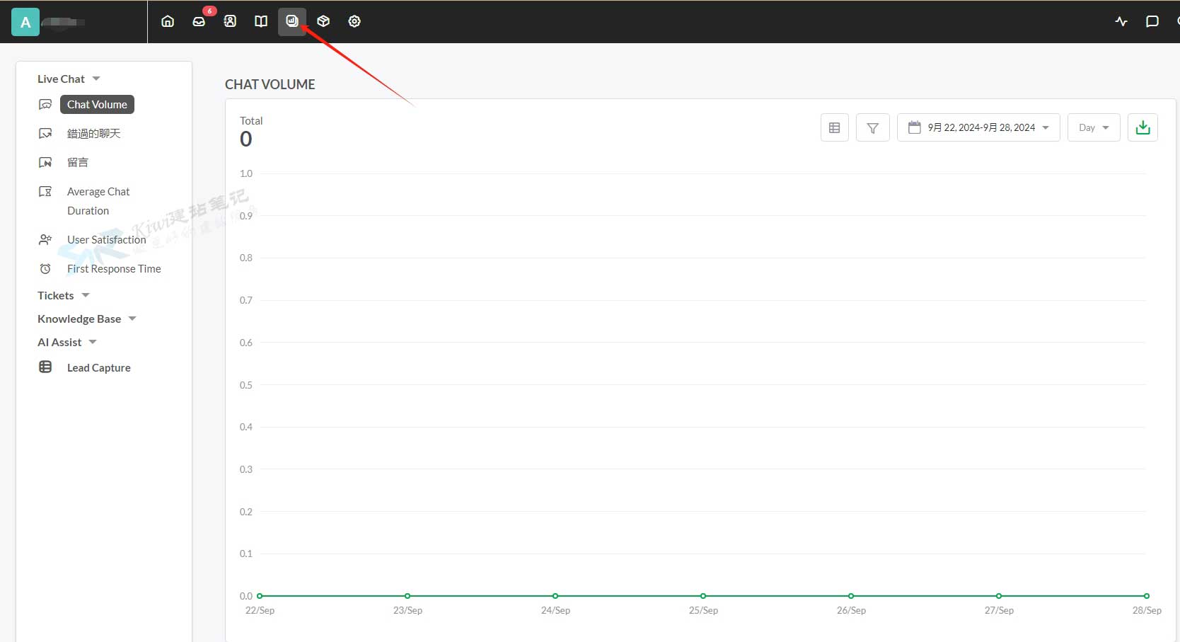
Task: Download the chat volume report
Action: [1143, 127]
